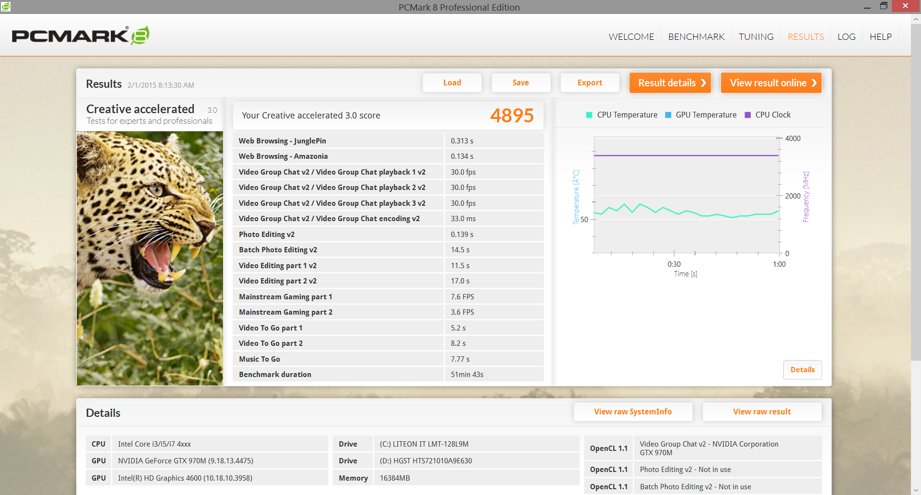Open the LOG tab
The height and width of the screenshot is (495, 921).
(846, 37)
